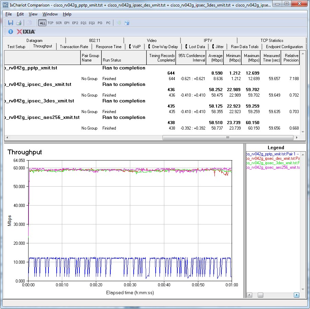Click the table's vertical scroll down arrow
This screenshot has height=309, width=310.
pyautogui.click(x=303, y=132)
